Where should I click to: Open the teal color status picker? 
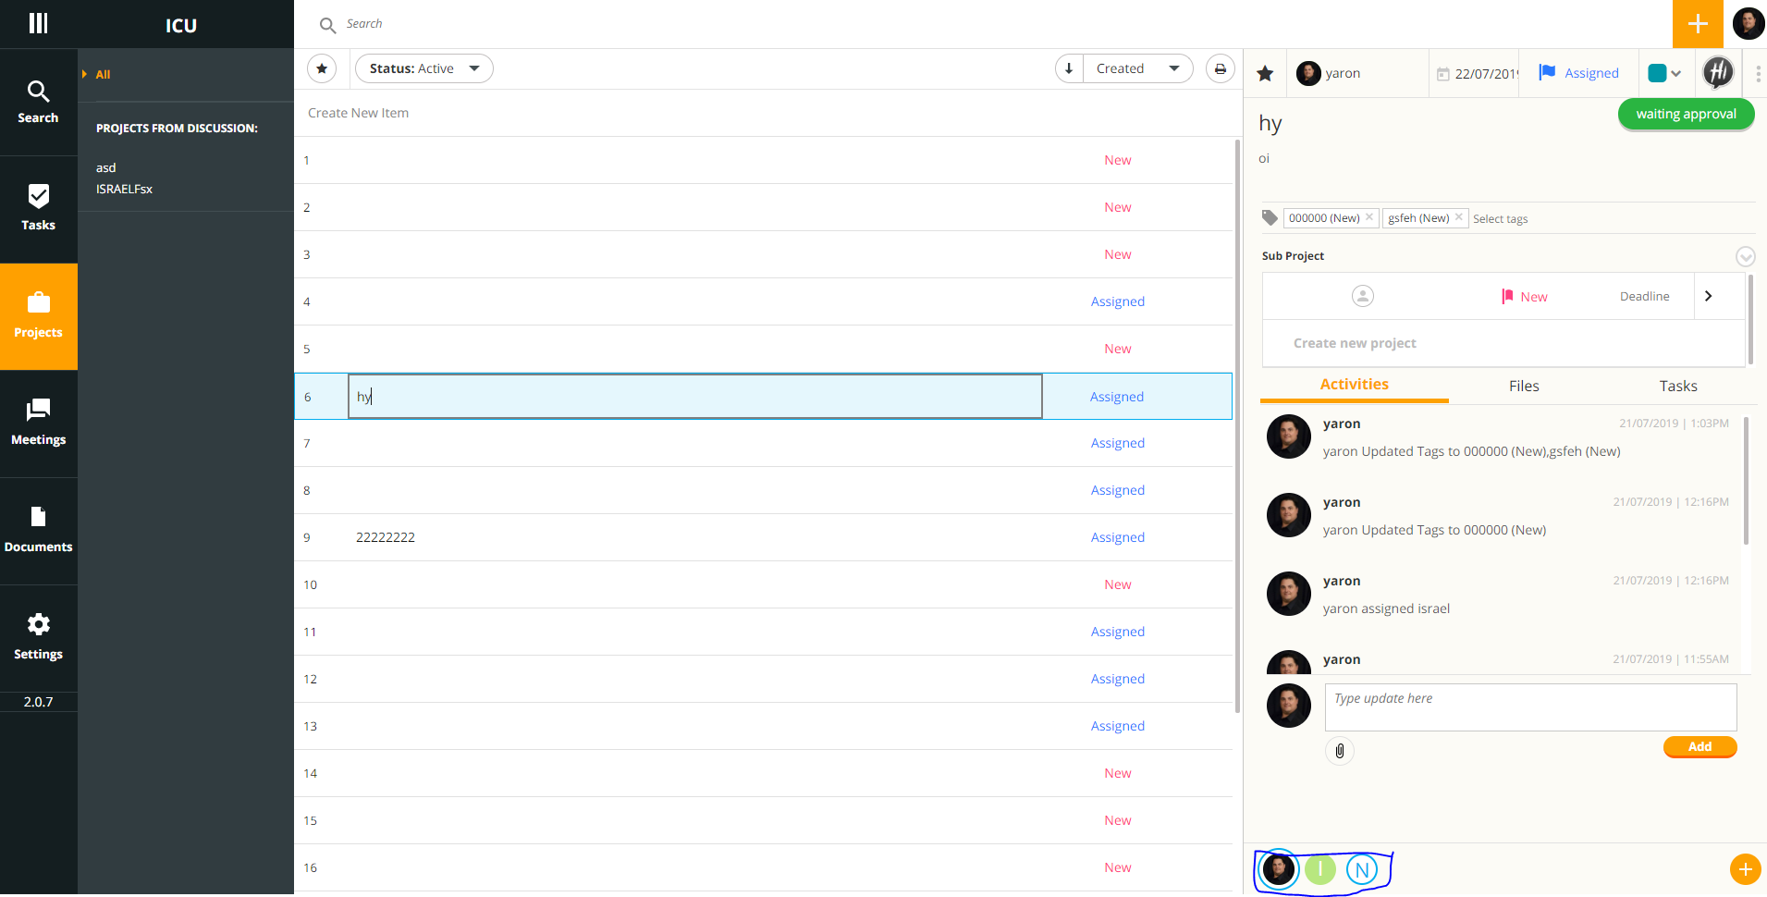coord(1664,72)
